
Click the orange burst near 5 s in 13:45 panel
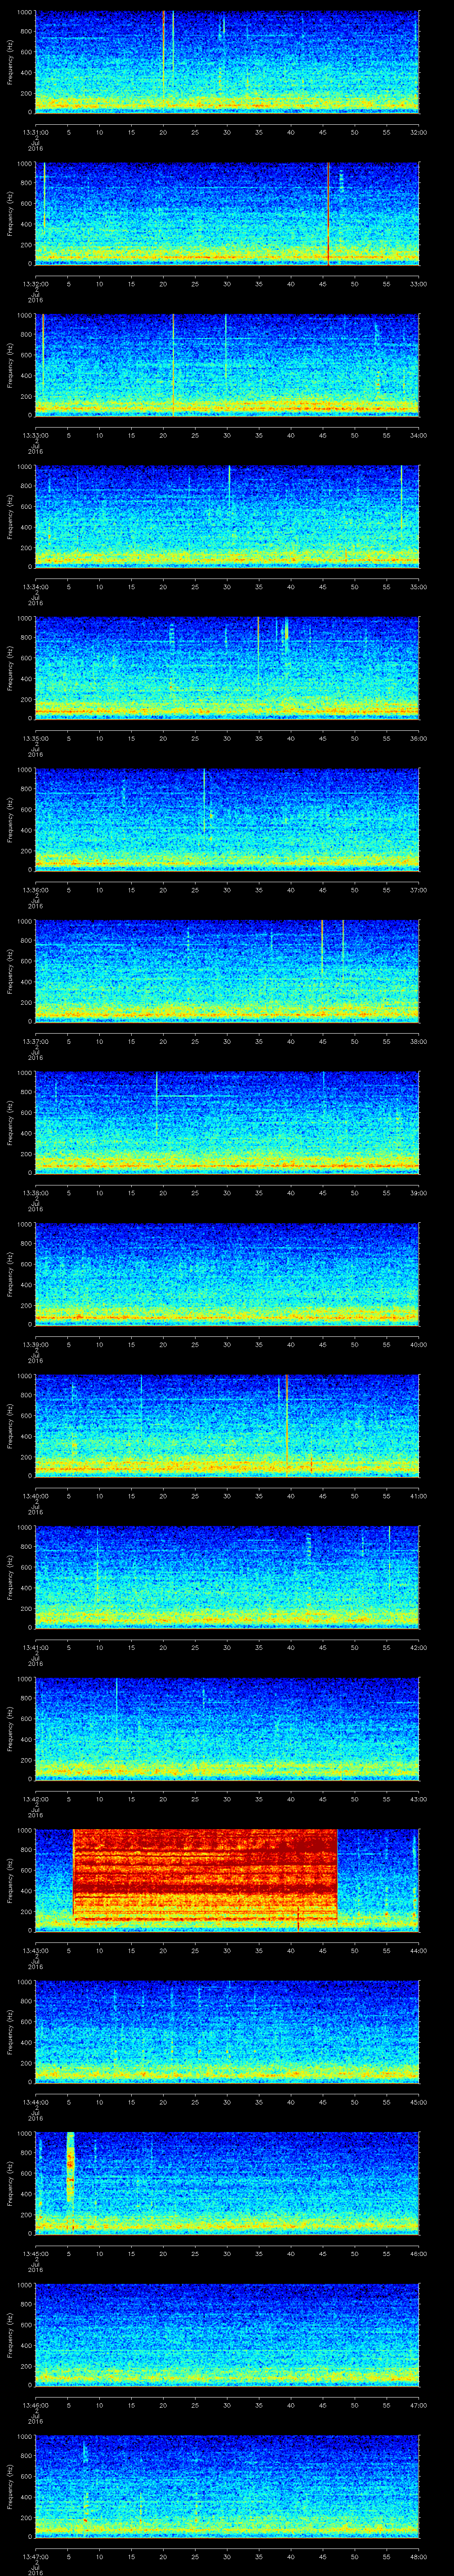coord(70,2168)
